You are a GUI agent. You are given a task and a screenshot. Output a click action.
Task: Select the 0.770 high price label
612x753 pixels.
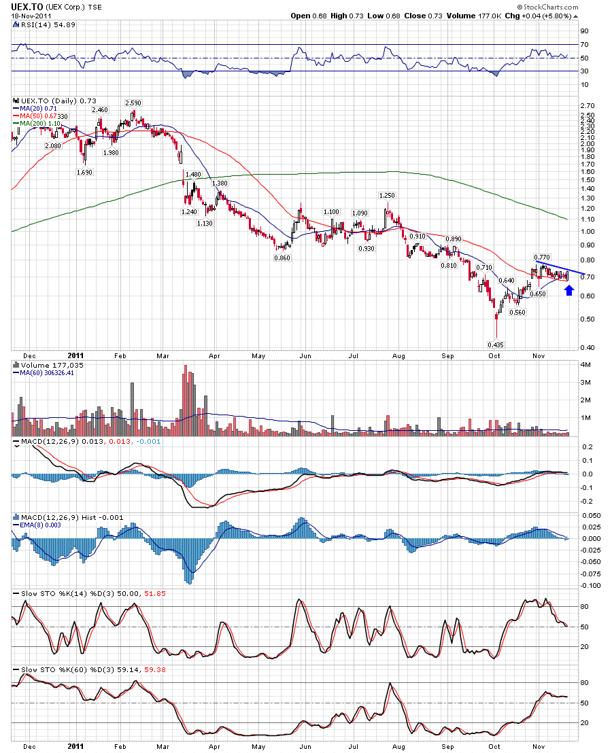tap(542, 258)
